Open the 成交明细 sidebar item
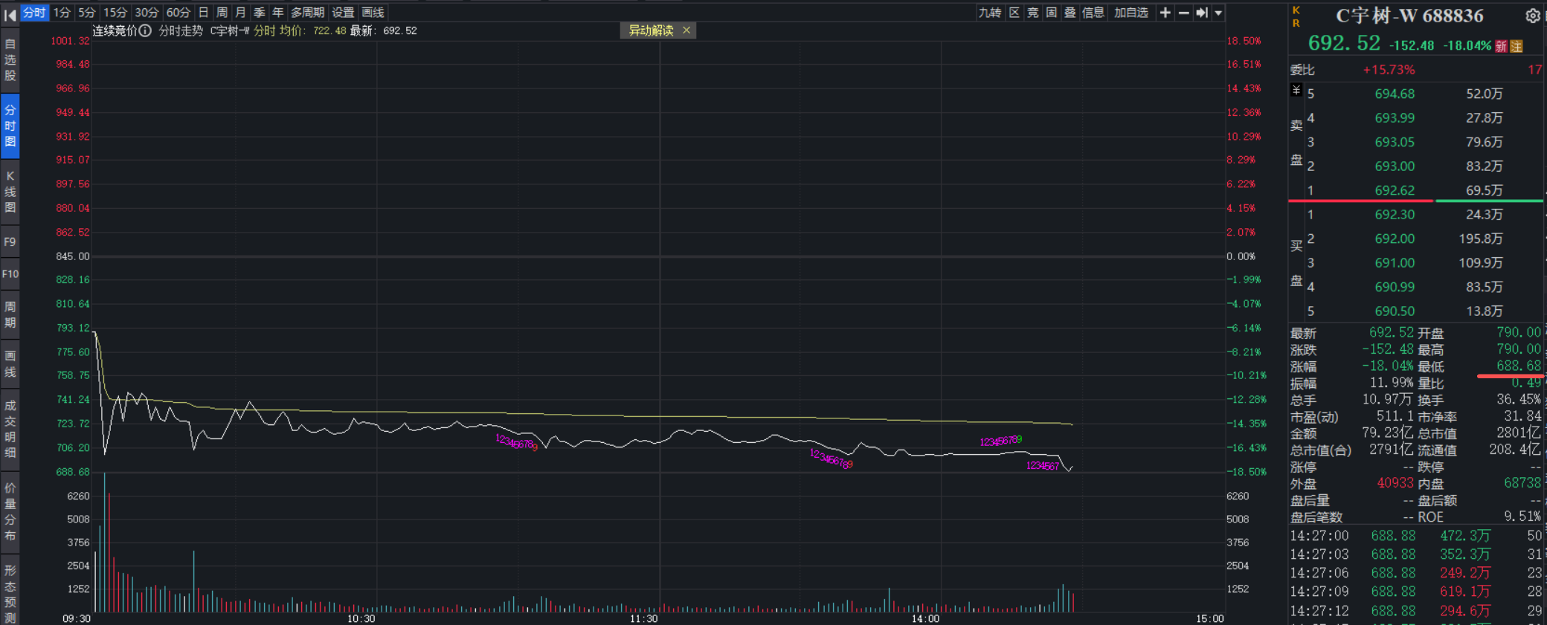The height and width of the screenshot is (625, 1547). point(10,429)
